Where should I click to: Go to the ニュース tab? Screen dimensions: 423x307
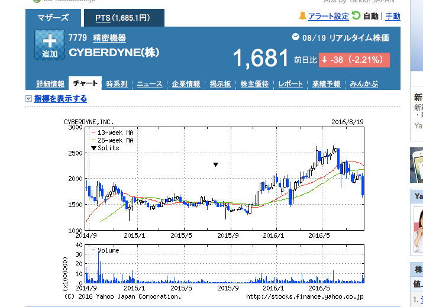(x=150, y=84)
